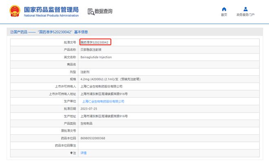269x161 pixels.
Task: Click the 数据查询 search document icon
Action: point(91,12)
